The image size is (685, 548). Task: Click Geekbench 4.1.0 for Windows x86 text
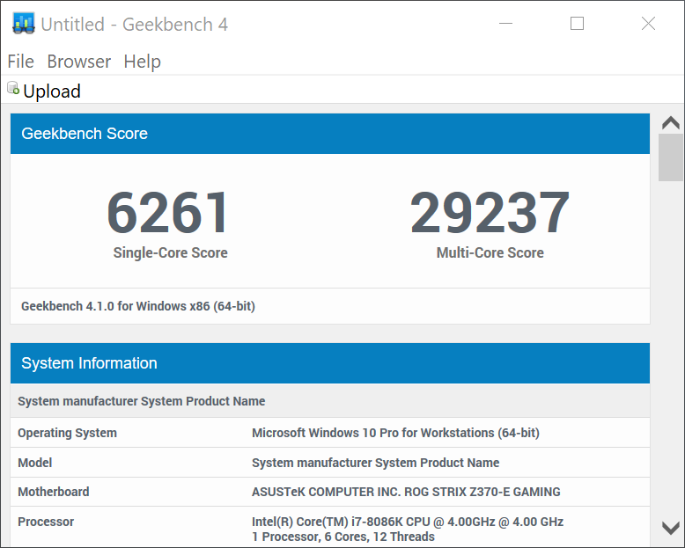click(138, 306)
